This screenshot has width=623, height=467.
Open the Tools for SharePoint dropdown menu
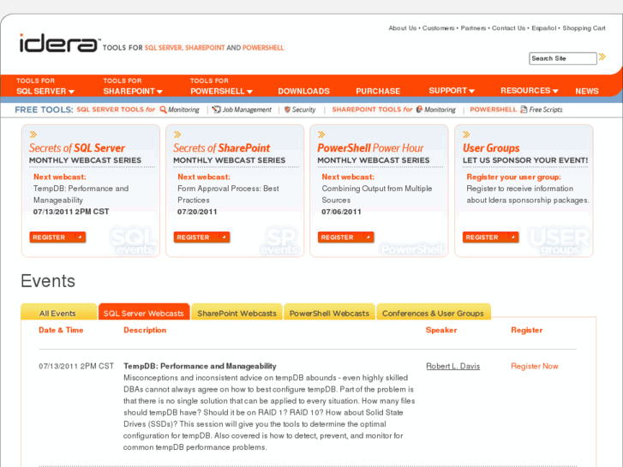[133, 87]
